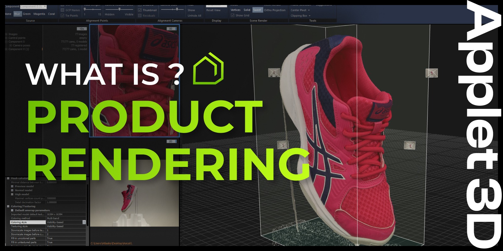Viewport: 503px width, 251px height.
Task: Expand the Control points tree node
Action: pos(6,38)
